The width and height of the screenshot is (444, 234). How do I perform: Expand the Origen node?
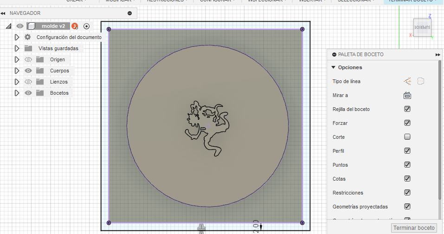[x=17, y=59]
